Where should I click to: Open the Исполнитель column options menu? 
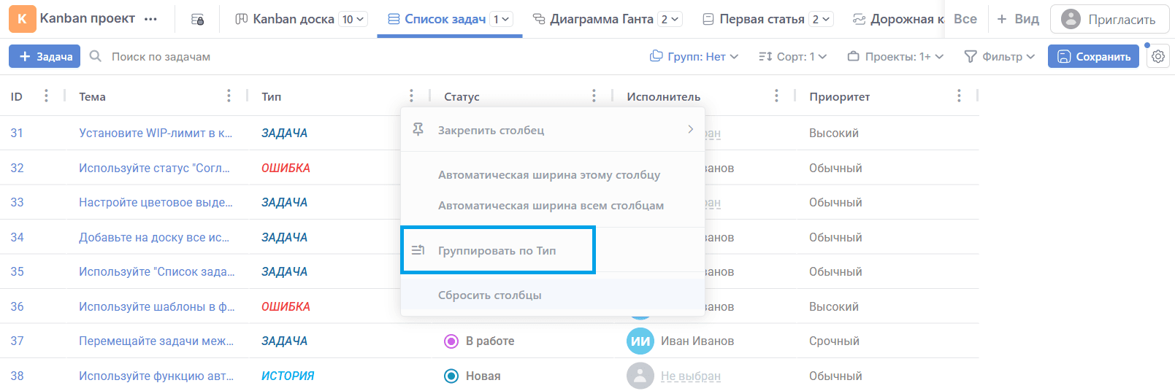coord(776,96)
